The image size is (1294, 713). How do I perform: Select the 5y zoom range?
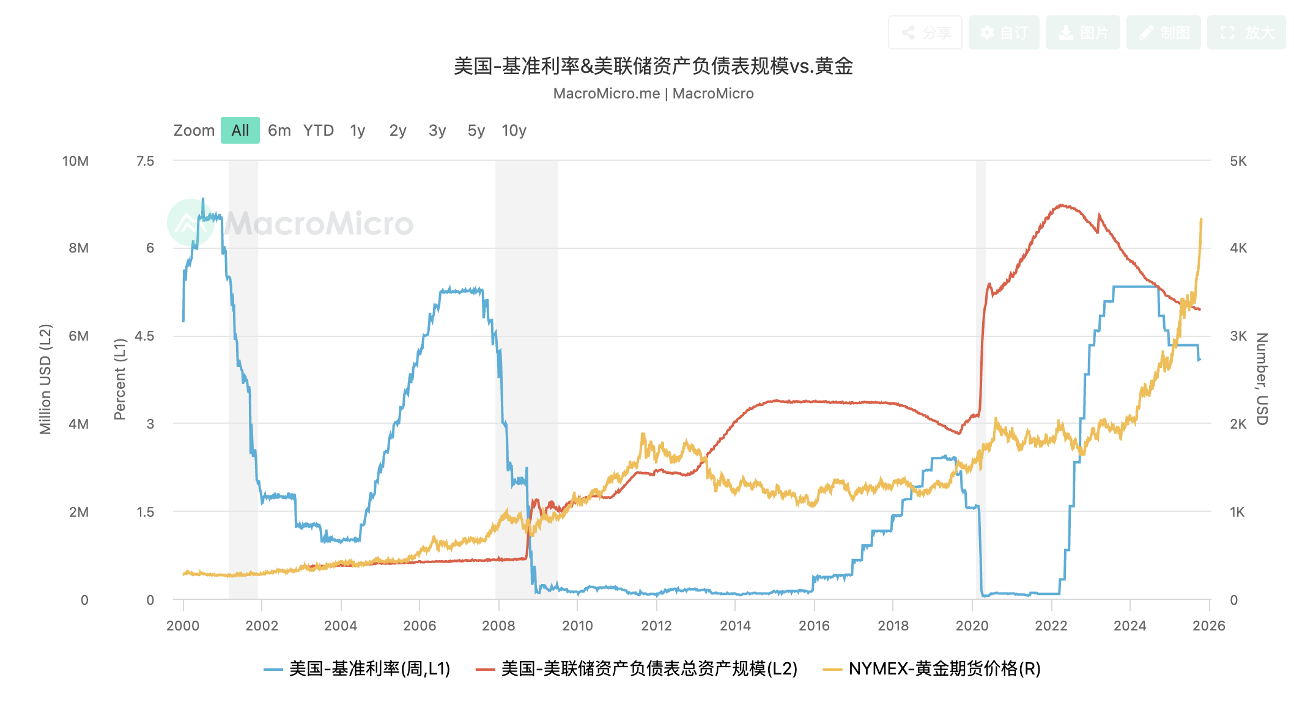[476, 130]
